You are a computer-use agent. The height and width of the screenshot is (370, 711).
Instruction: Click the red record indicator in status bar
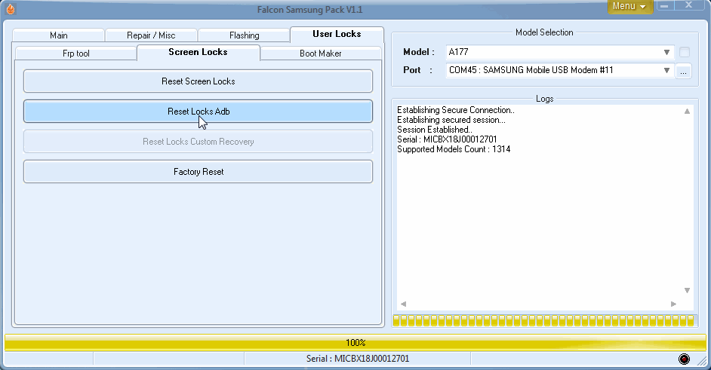coord(684,359)
